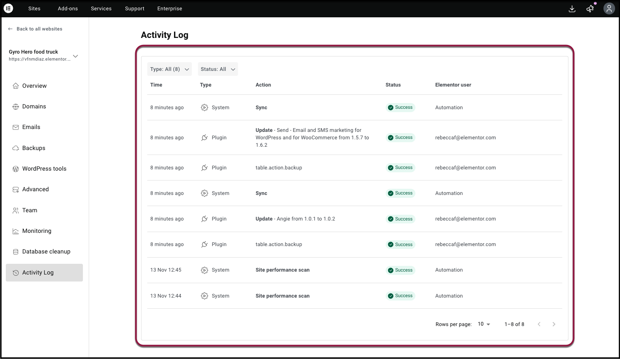Image resolution: width=620 pixels, height=359 pixels.
Task: Click the download icon in top bar
Action: click(572, 9)
